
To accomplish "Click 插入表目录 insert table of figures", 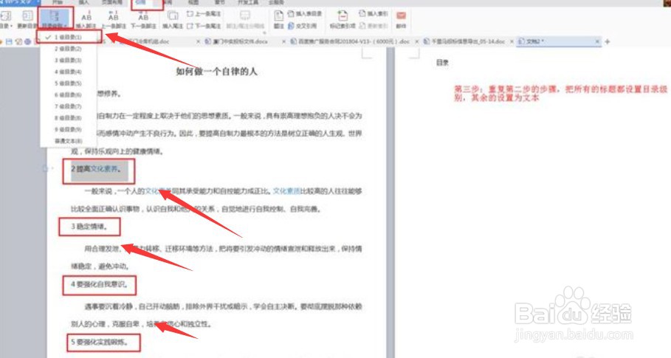I will (x=305, y=14).
